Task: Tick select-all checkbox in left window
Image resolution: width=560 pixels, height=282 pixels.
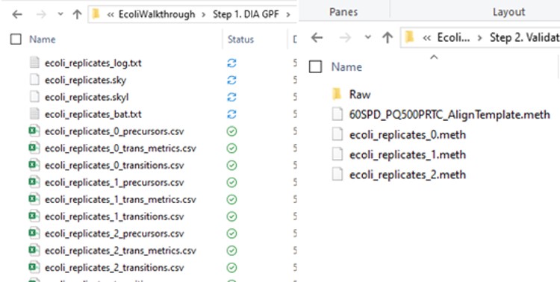Action: [16, 40]
